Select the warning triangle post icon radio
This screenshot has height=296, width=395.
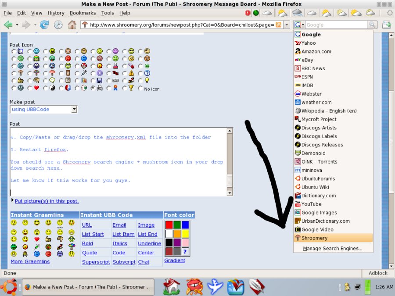pos(125,73)
